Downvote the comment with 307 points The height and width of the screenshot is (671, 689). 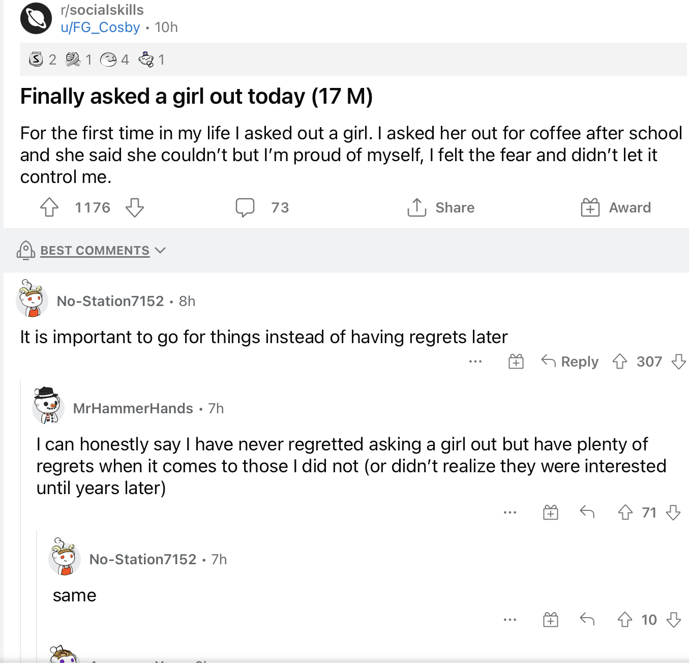679,361
